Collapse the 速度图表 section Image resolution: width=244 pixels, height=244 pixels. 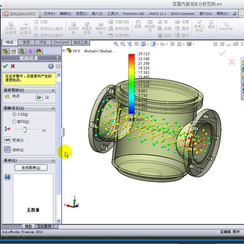tap(53, 90)
